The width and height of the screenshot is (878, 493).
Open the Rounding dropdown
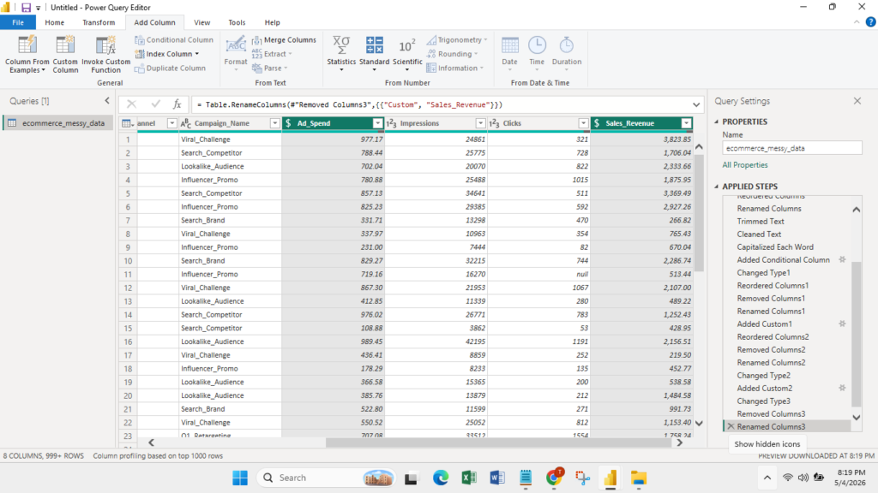click(452, 54)
